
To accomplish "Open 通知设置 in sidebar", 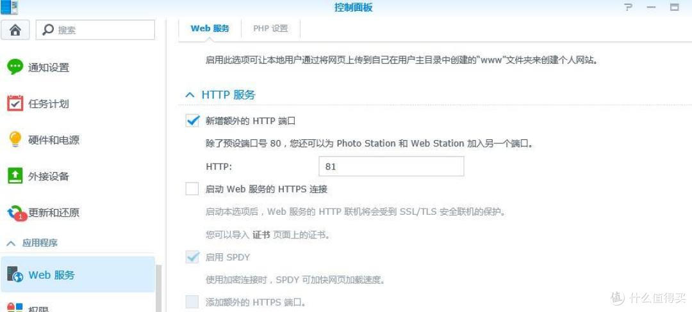I will click(x=49, y=68).
